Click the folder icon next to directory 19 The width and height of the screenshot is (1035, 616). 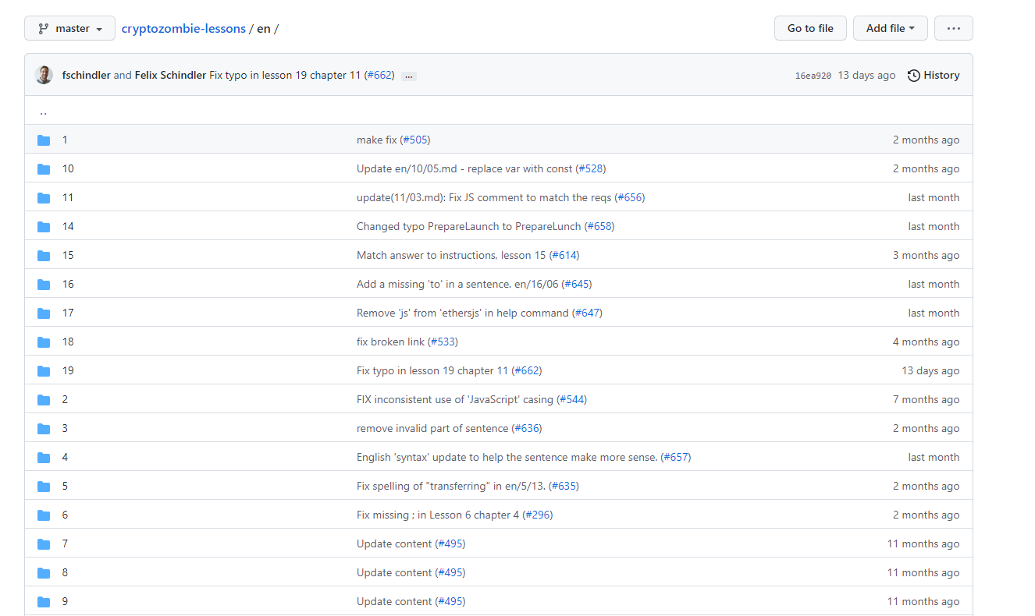44,370
